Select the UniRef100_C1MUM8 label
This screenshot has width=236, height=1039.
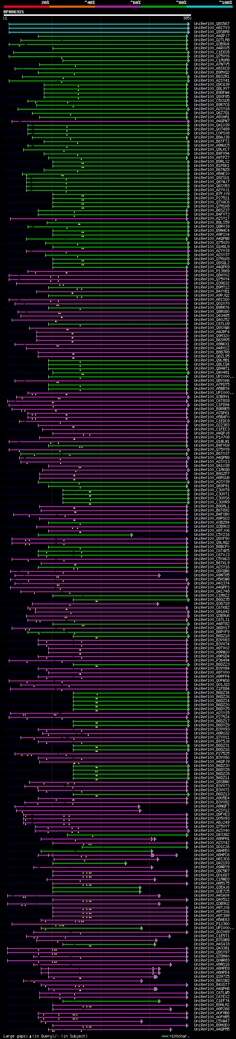[212, 60]
